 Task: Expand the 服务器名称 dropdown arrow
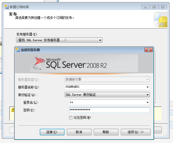147,87
